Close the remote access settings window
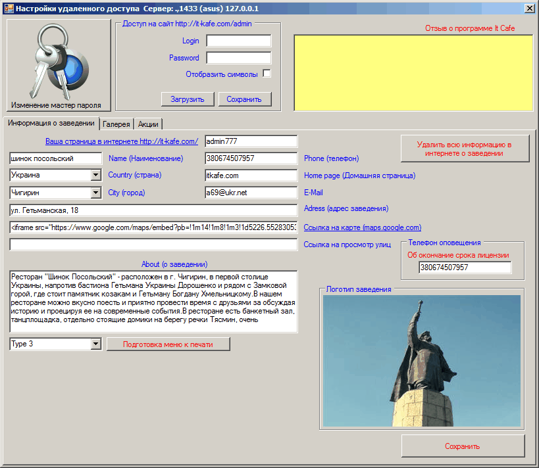Screen dimensions: 539x468 [x=530, y=9]
